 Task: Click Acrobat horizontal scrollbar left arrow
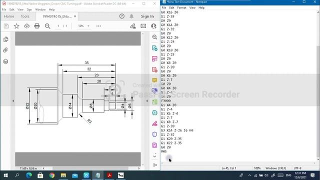43,168
